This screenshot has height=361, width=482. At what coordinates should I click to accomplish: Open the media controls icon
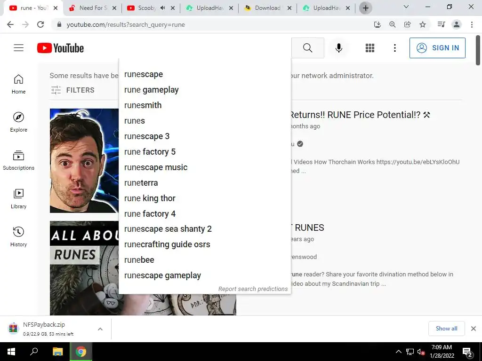point(441,24)
